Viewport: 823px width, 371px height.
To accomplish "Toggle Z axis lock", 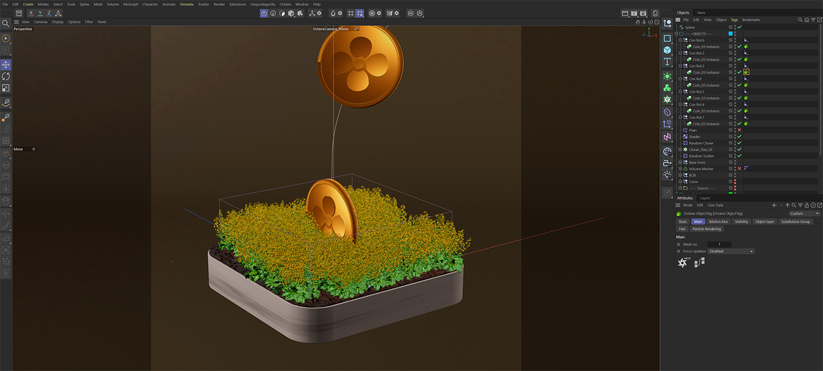I will coord(49,13).
